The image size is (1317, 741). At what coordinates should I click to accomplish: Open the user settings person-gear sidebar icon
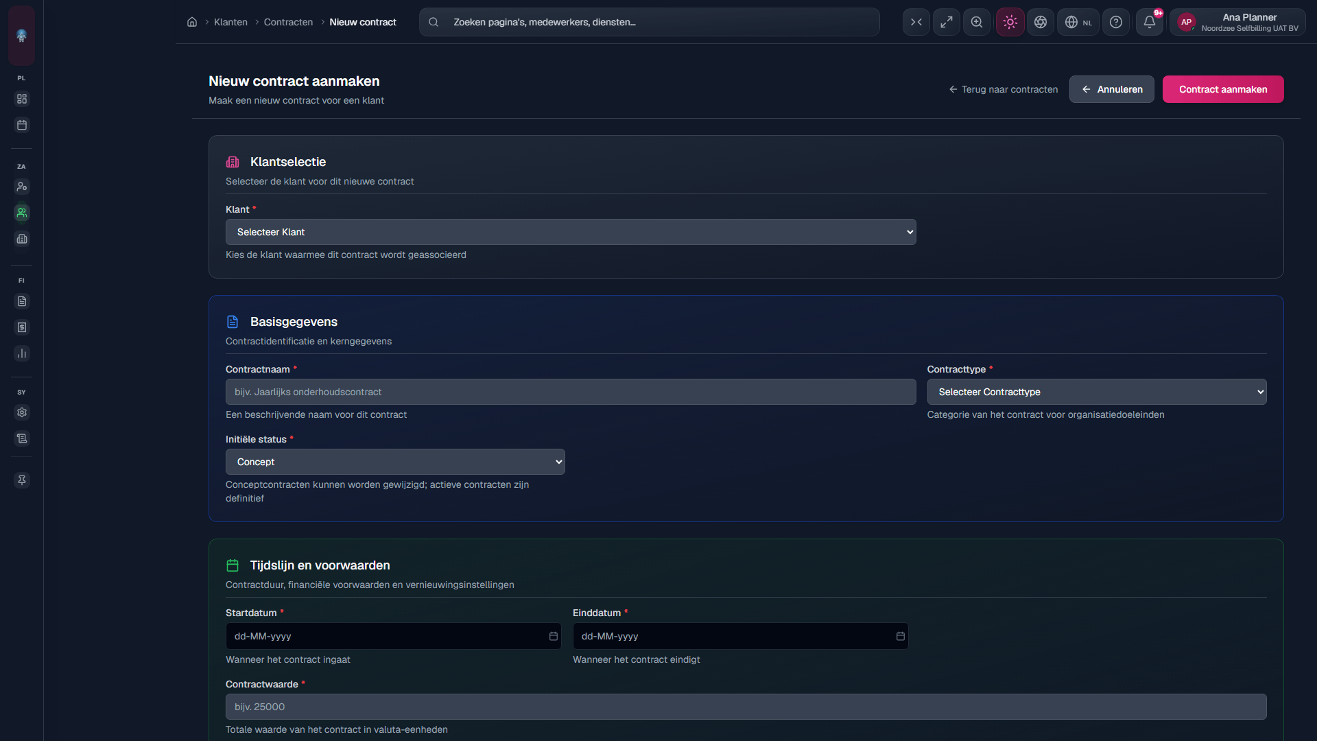click(22, 187)
